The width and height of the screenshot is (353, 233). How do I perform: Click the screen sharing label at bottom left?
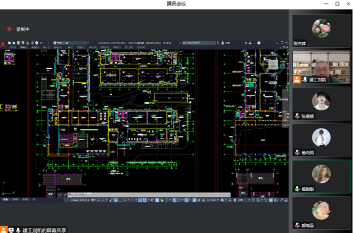coord(45,230)
